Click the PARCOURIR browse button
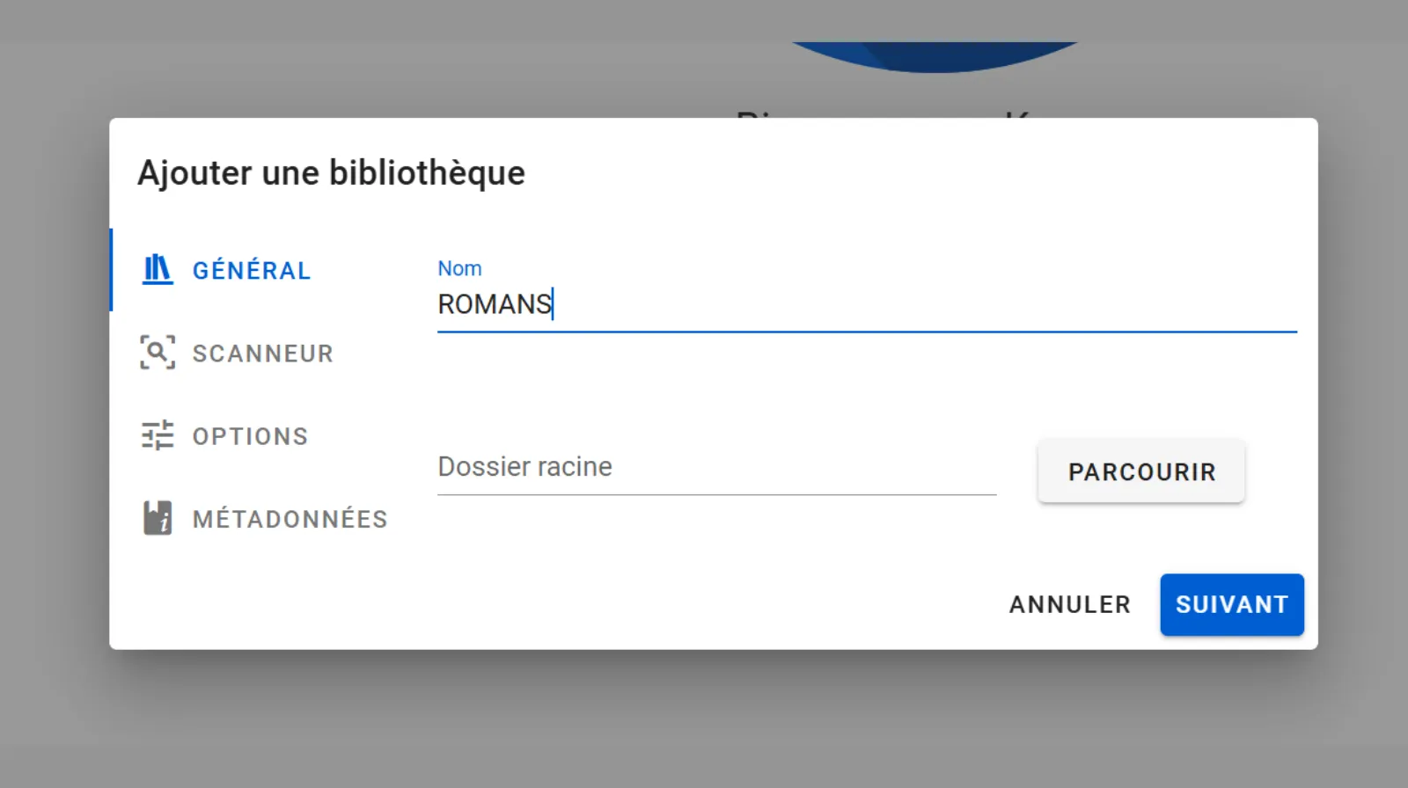This screenshot has height=788, width=1408. click(x=1140, y=471)
